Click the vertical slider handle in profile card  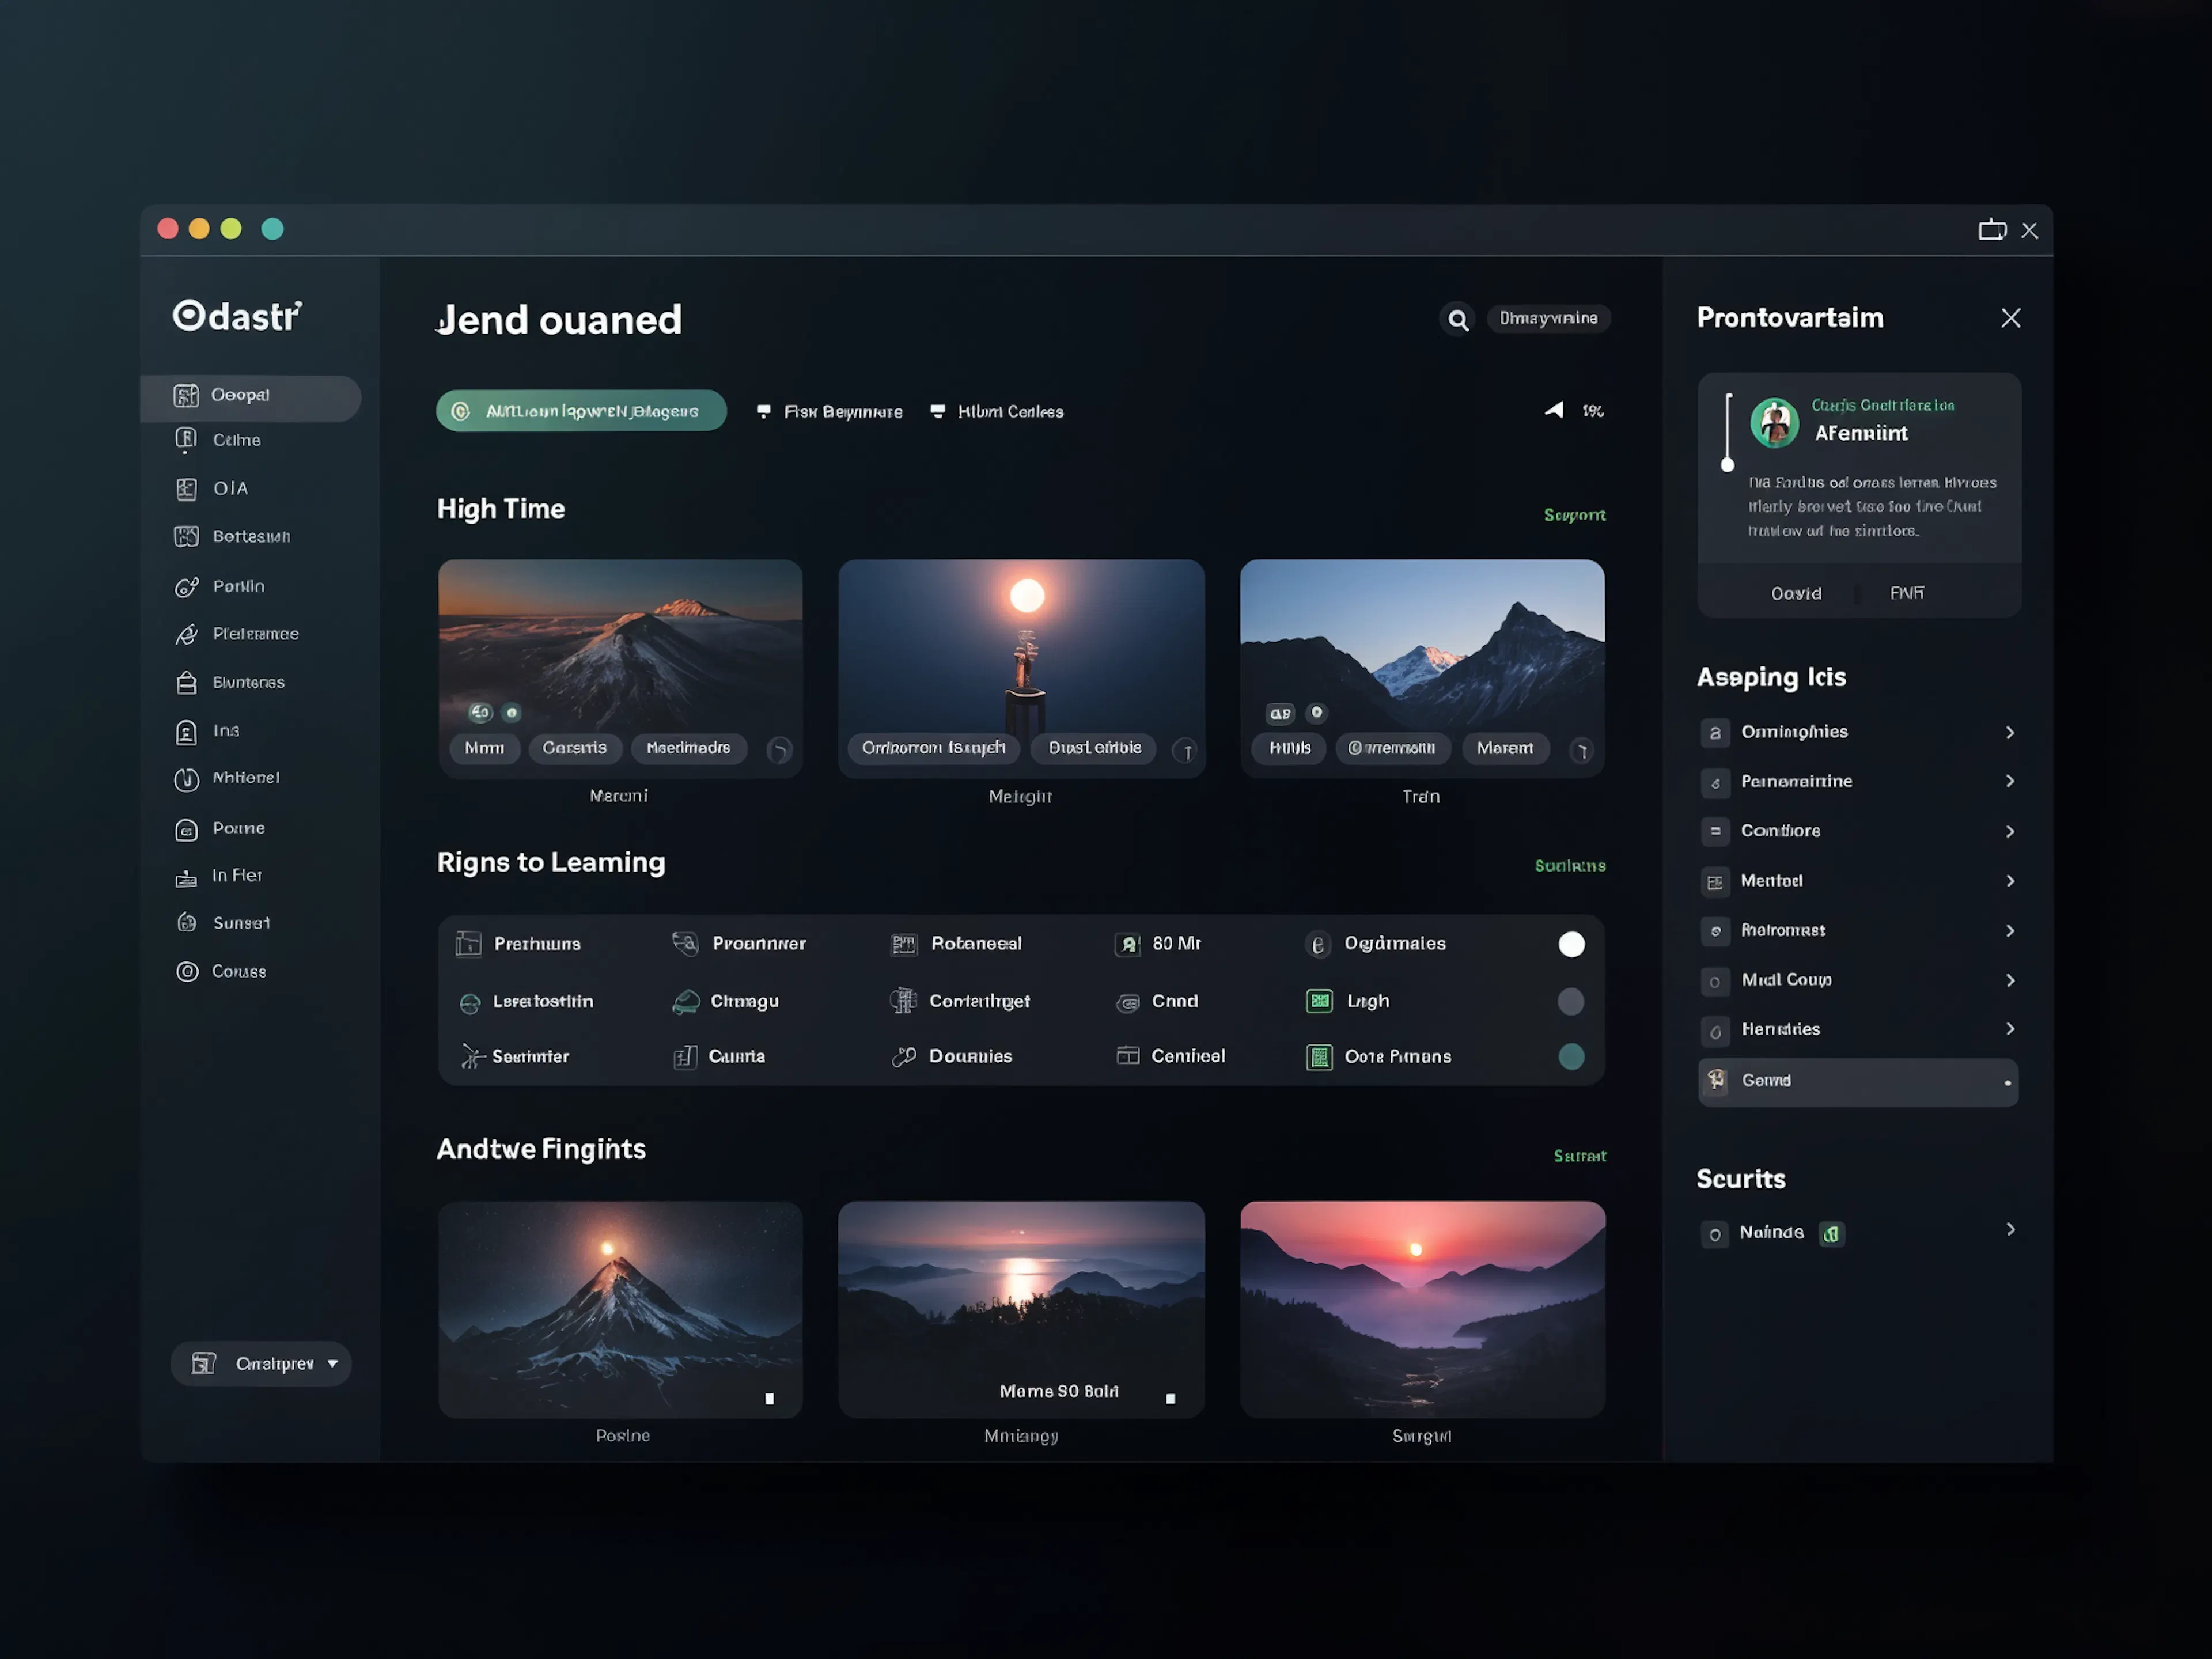pos(1727,465)
